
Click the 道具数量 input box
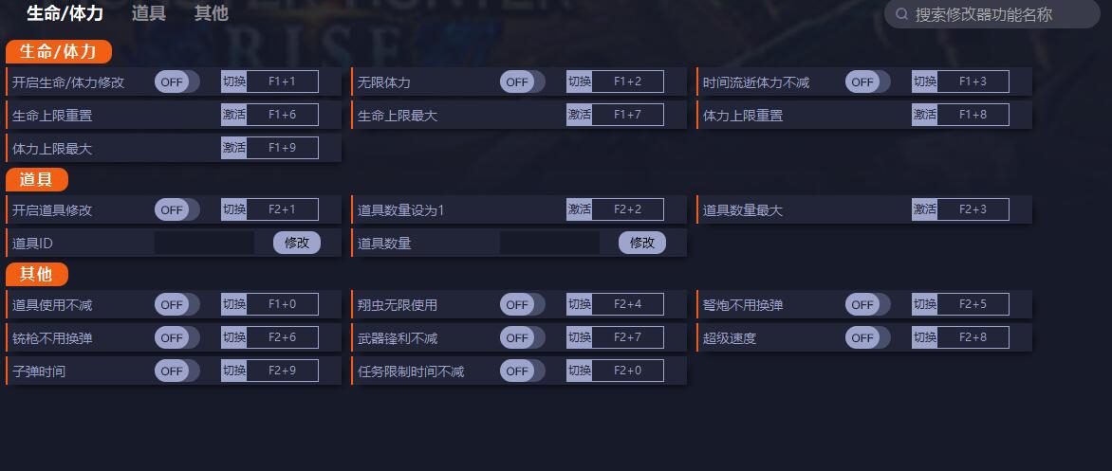(549, 244)
